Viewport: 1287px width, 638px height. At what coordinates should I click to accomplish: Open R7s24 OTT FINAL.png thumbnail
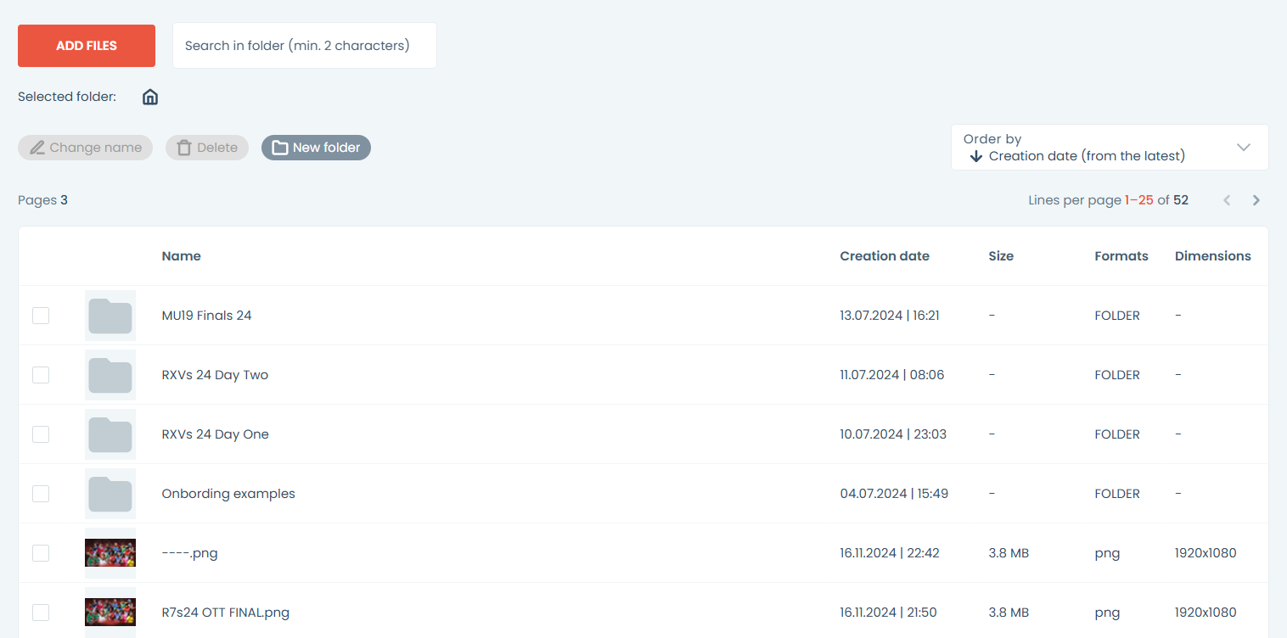[x=110, y=612]
